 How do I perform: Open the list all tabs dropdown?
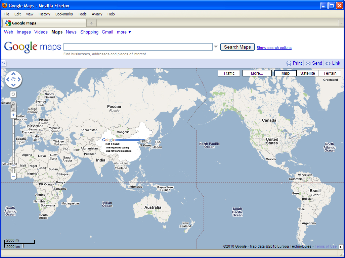coord(341,23)
